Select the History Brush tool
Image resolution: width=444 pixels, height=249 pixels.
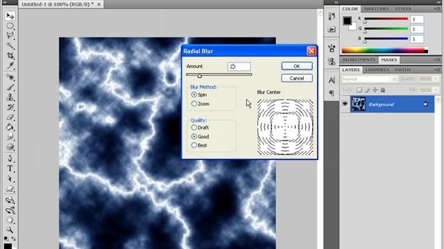(10, 107)
